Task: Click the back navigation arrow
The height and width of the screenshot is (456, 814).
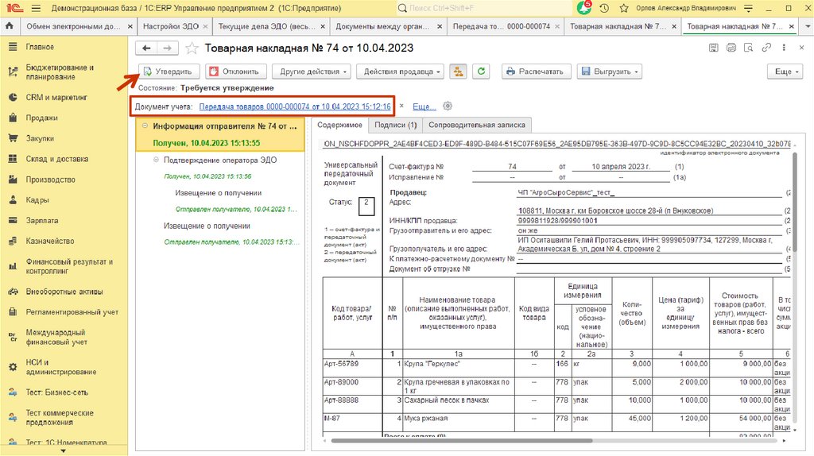Action: pos(148,48)
